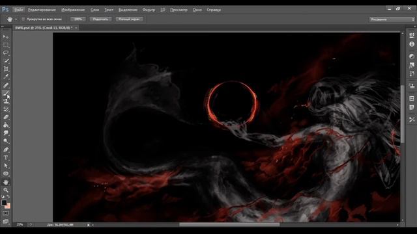
Task: Select the Crop tool
Action: coord(6,69)
